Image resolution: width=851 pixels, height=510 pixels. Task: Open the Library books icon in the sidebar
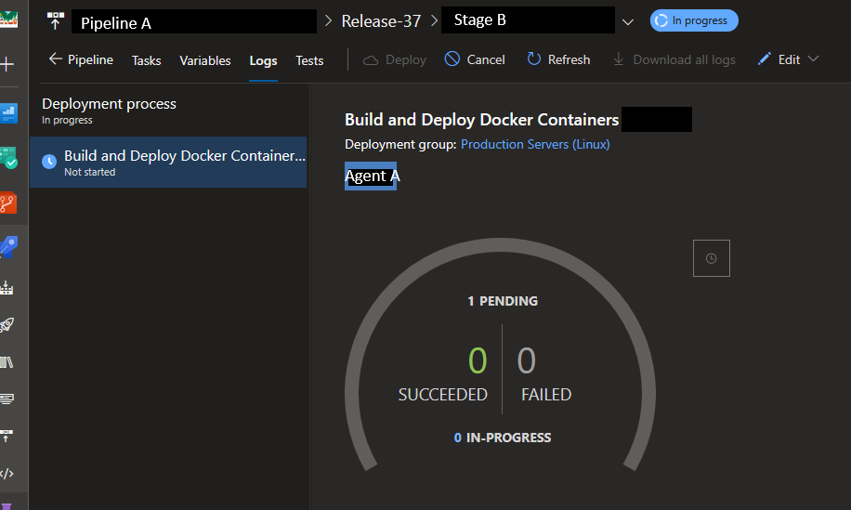click(x=7, y=362)
